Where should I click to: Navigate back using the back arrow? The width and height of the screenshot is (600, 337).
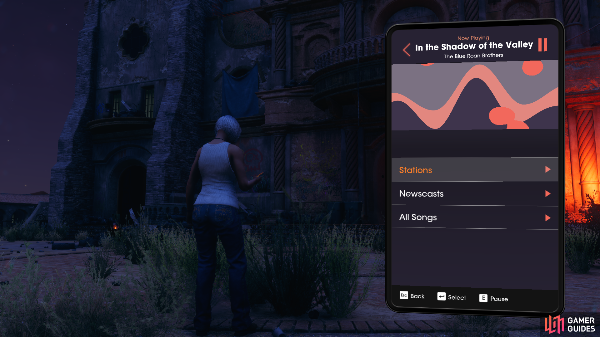click(x=407, y=49)
